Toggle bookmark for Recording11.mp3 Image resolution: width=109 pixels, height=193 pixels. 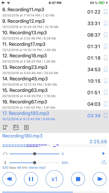pyautogui.click(x=105, y=12)
